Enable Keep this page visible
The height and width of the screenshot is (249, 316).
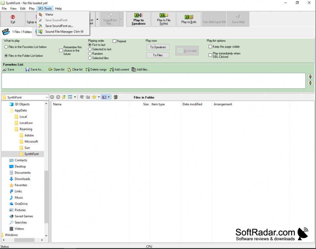point(210,47)
